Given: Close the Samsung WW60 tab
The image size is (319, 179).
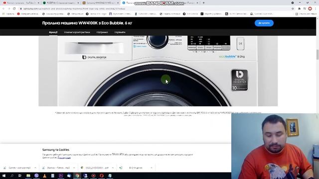Looking at the screenshot, I should pyautogui.click(x=118, y=3).
